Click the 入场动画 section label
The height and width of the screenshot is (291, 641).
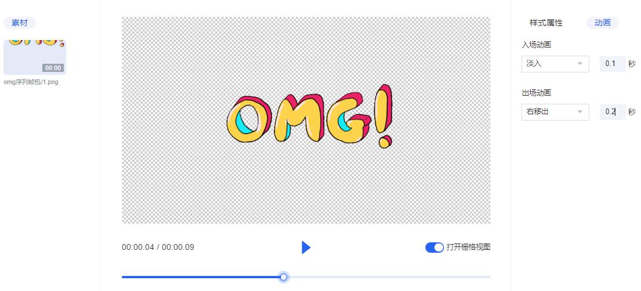coord(537,45)
